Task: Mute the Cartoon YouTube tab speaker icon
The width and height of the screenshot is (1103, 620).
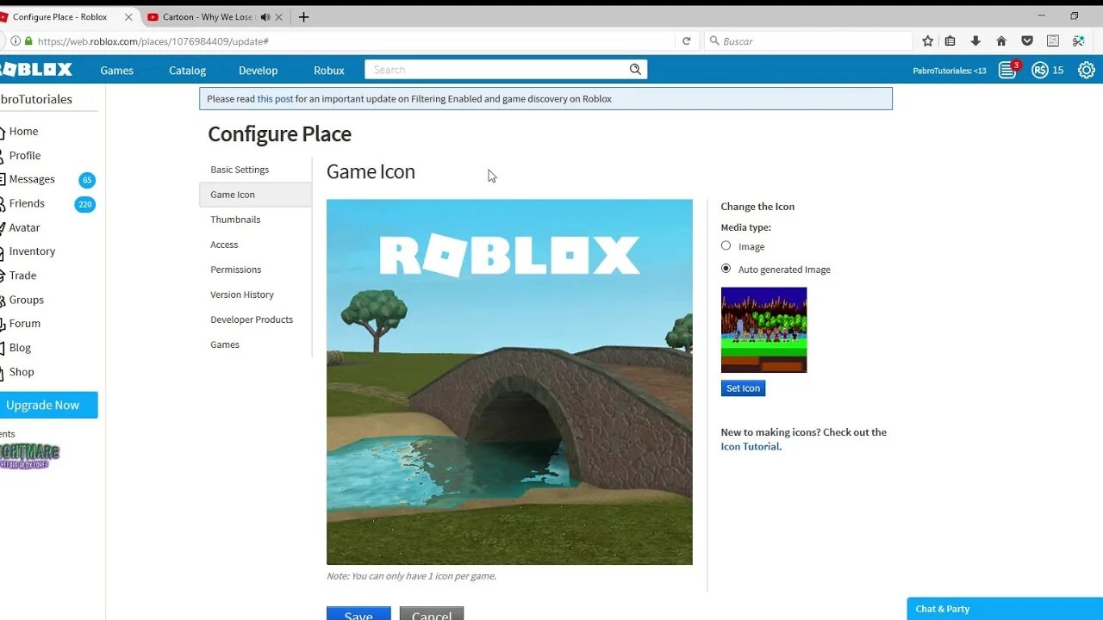Action: (265, 17)
